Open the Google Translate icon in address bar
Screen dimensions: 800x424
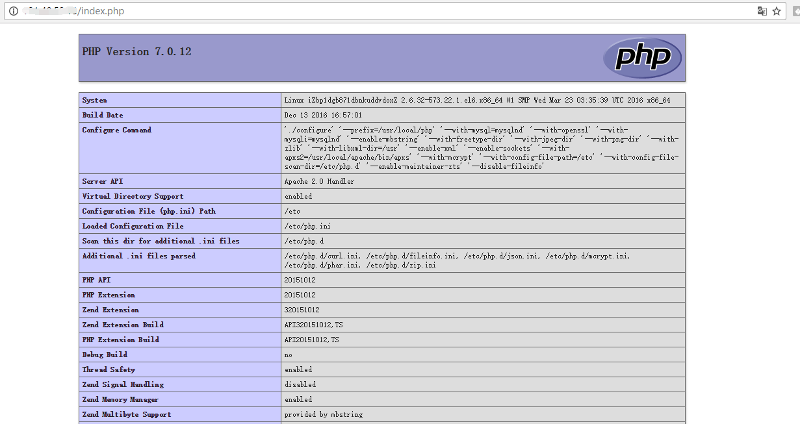click(761, 11)
